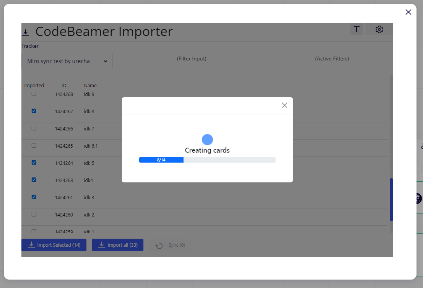Check the checkbox for idk 2
The height and width of the screenshot is (288, 423).
(x=34, y=214)
